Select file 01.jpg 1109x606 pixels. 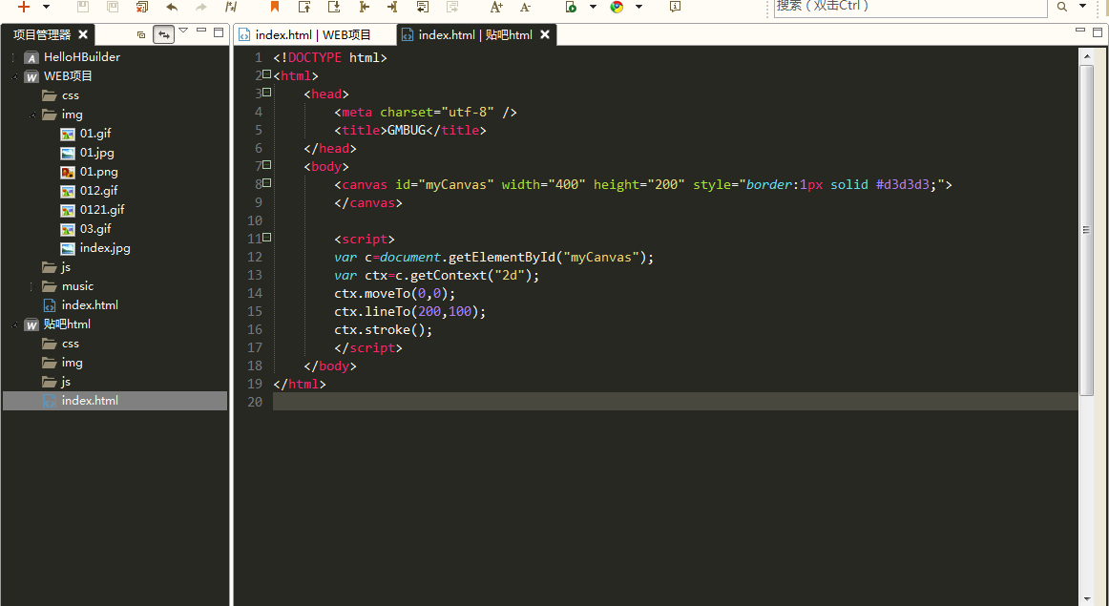(x=97, y=152)
